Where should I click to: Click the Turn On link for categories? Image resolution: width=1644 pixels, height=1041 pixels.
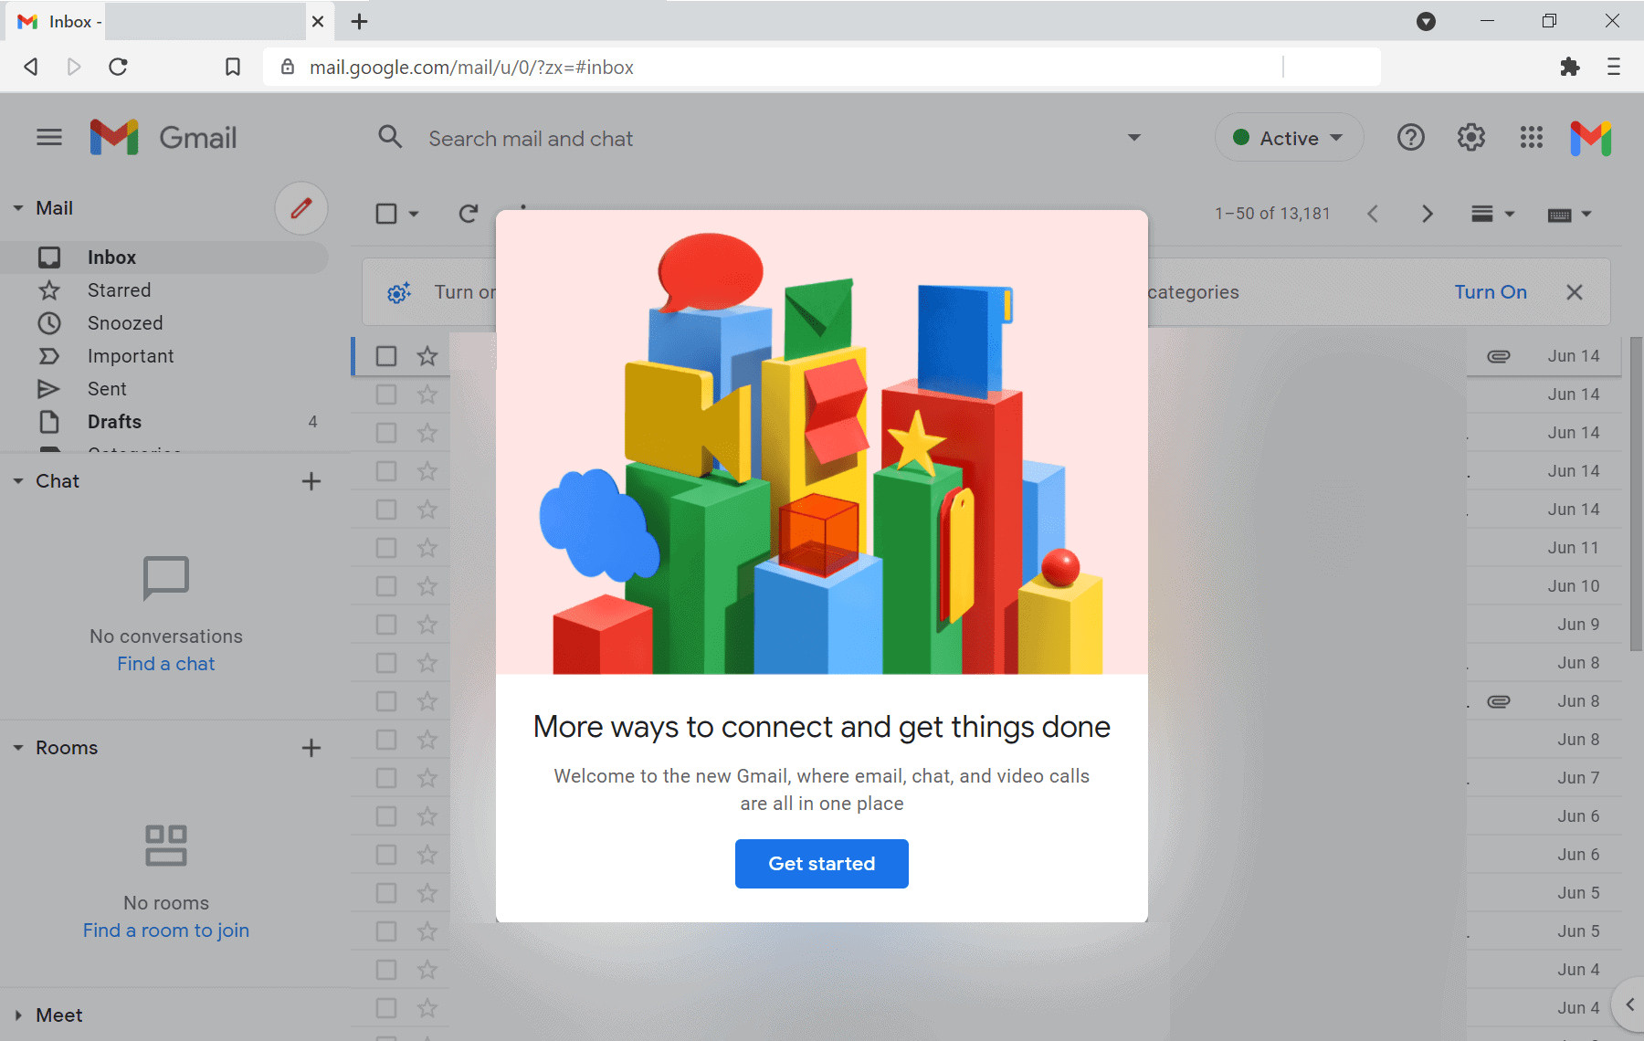tap(1491, 292)
